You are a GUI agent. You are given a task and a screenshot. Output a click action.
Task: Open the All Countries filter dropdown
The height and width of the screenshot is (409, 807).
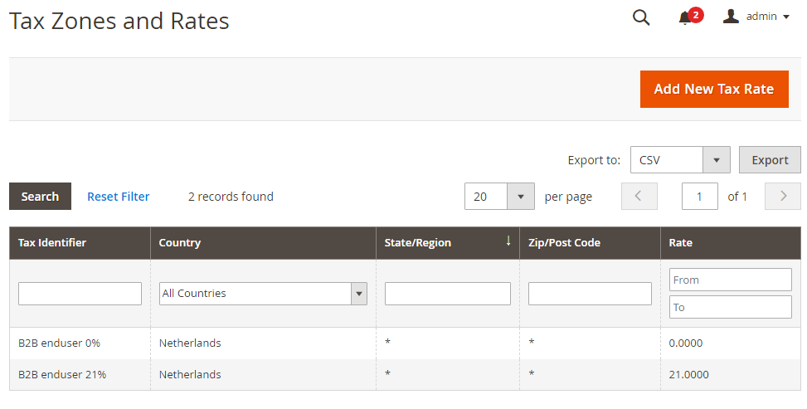click(x=263, y=293)
